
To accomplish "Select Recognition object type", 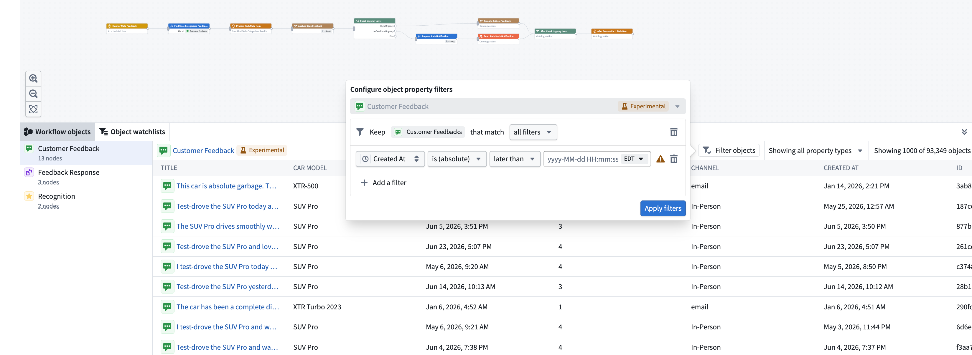I will point(86,200).
